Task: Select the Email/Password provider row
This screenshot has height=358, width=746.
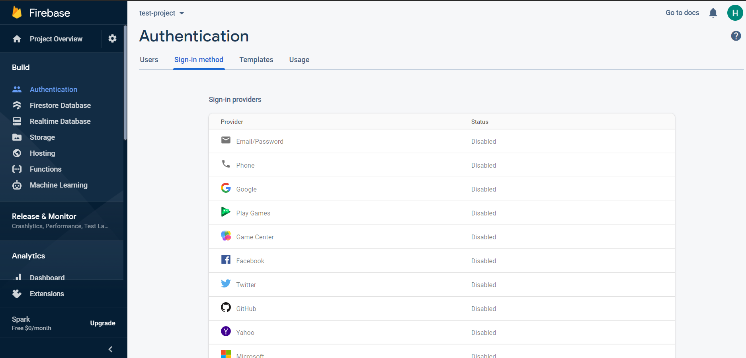Action: click(441, 141)
